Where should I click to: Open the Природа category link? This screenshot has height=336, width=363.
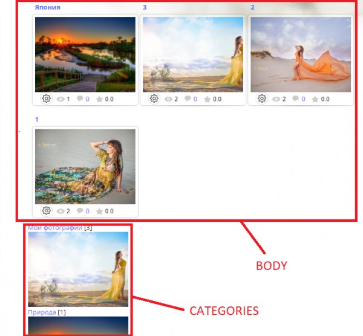pyautogui.click(x=42, y=312)
